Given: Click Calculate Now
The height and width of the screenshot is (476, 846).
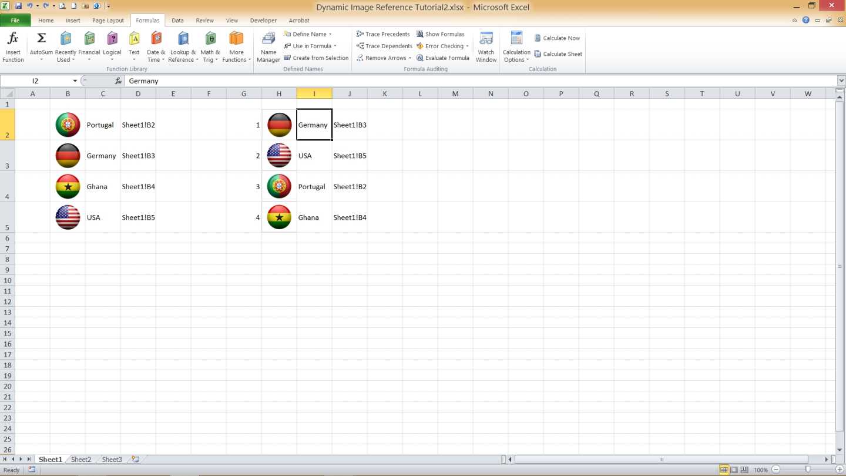Looking at the screenshot, I should (x=557, y=38).
